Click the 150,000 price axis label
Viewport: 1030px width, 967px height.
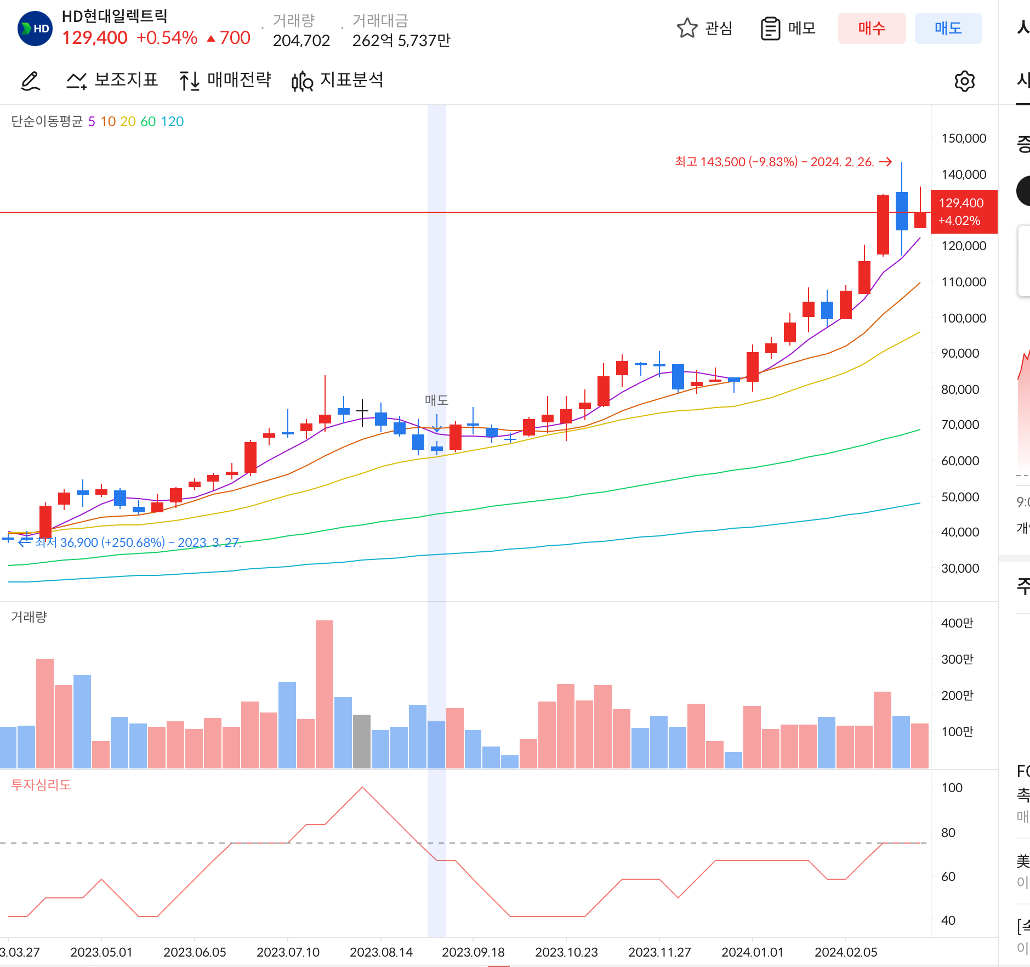pyautogui.click(x=964, y=138)
